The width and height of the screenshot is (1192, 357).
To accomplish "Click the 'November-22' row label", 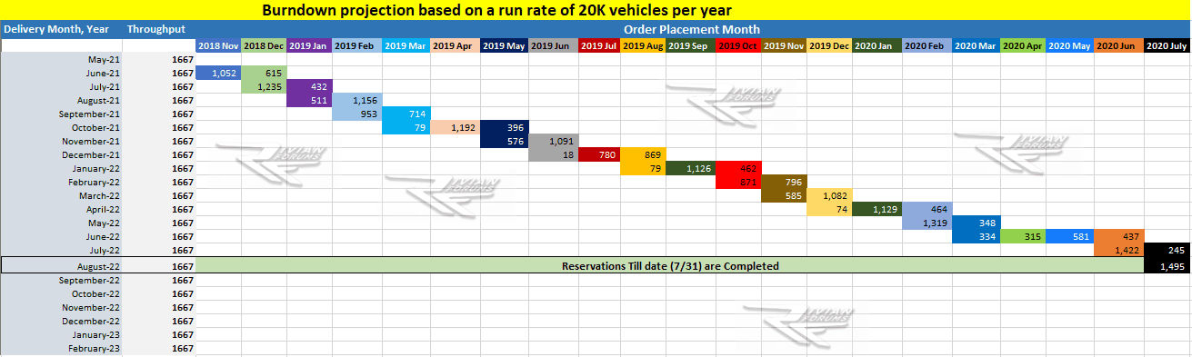I will (61, 307).
